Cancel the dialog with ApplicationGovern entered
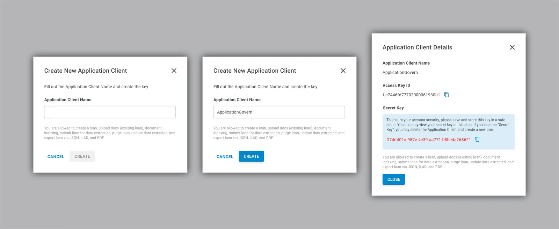This screenshot has width=559, height=229. point(225,157)
